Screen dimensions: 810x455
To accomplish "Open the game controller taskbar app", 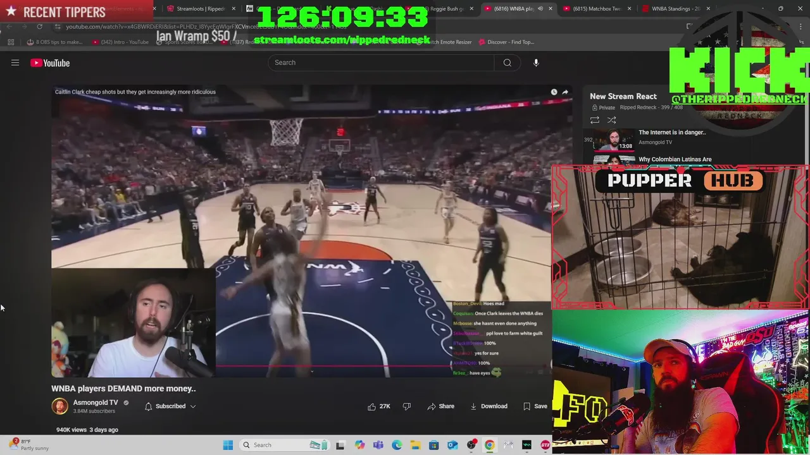I will [508, 445].
